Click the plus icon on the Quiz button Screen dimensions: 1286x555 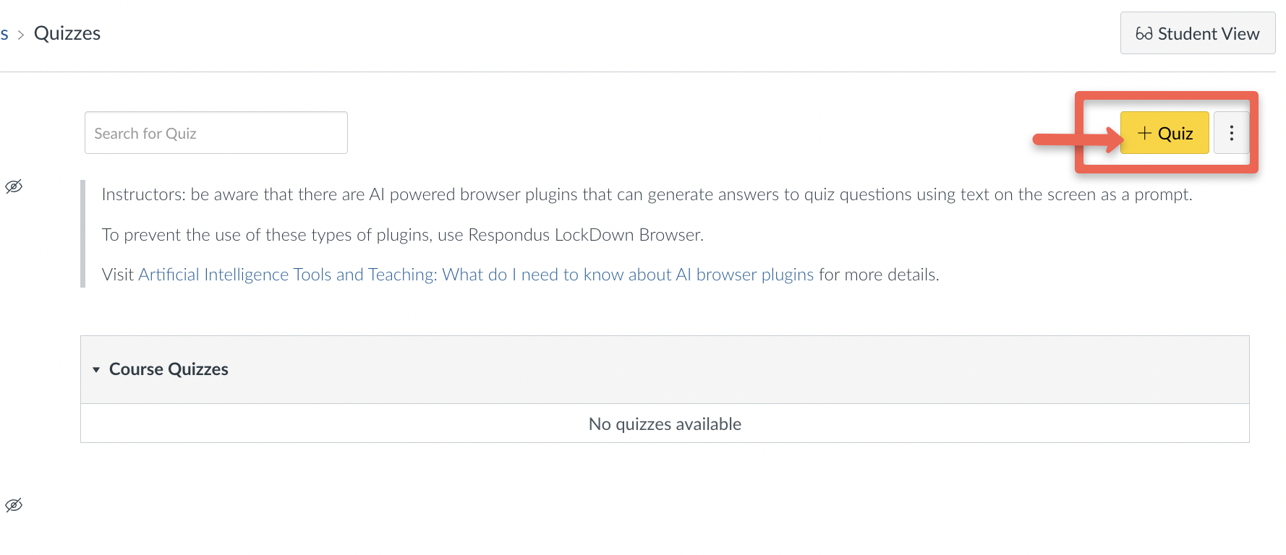(x=1144, y=133)
